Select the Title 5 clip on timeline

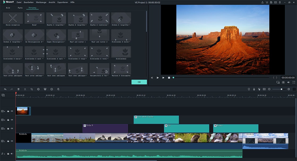coord(105,129)
